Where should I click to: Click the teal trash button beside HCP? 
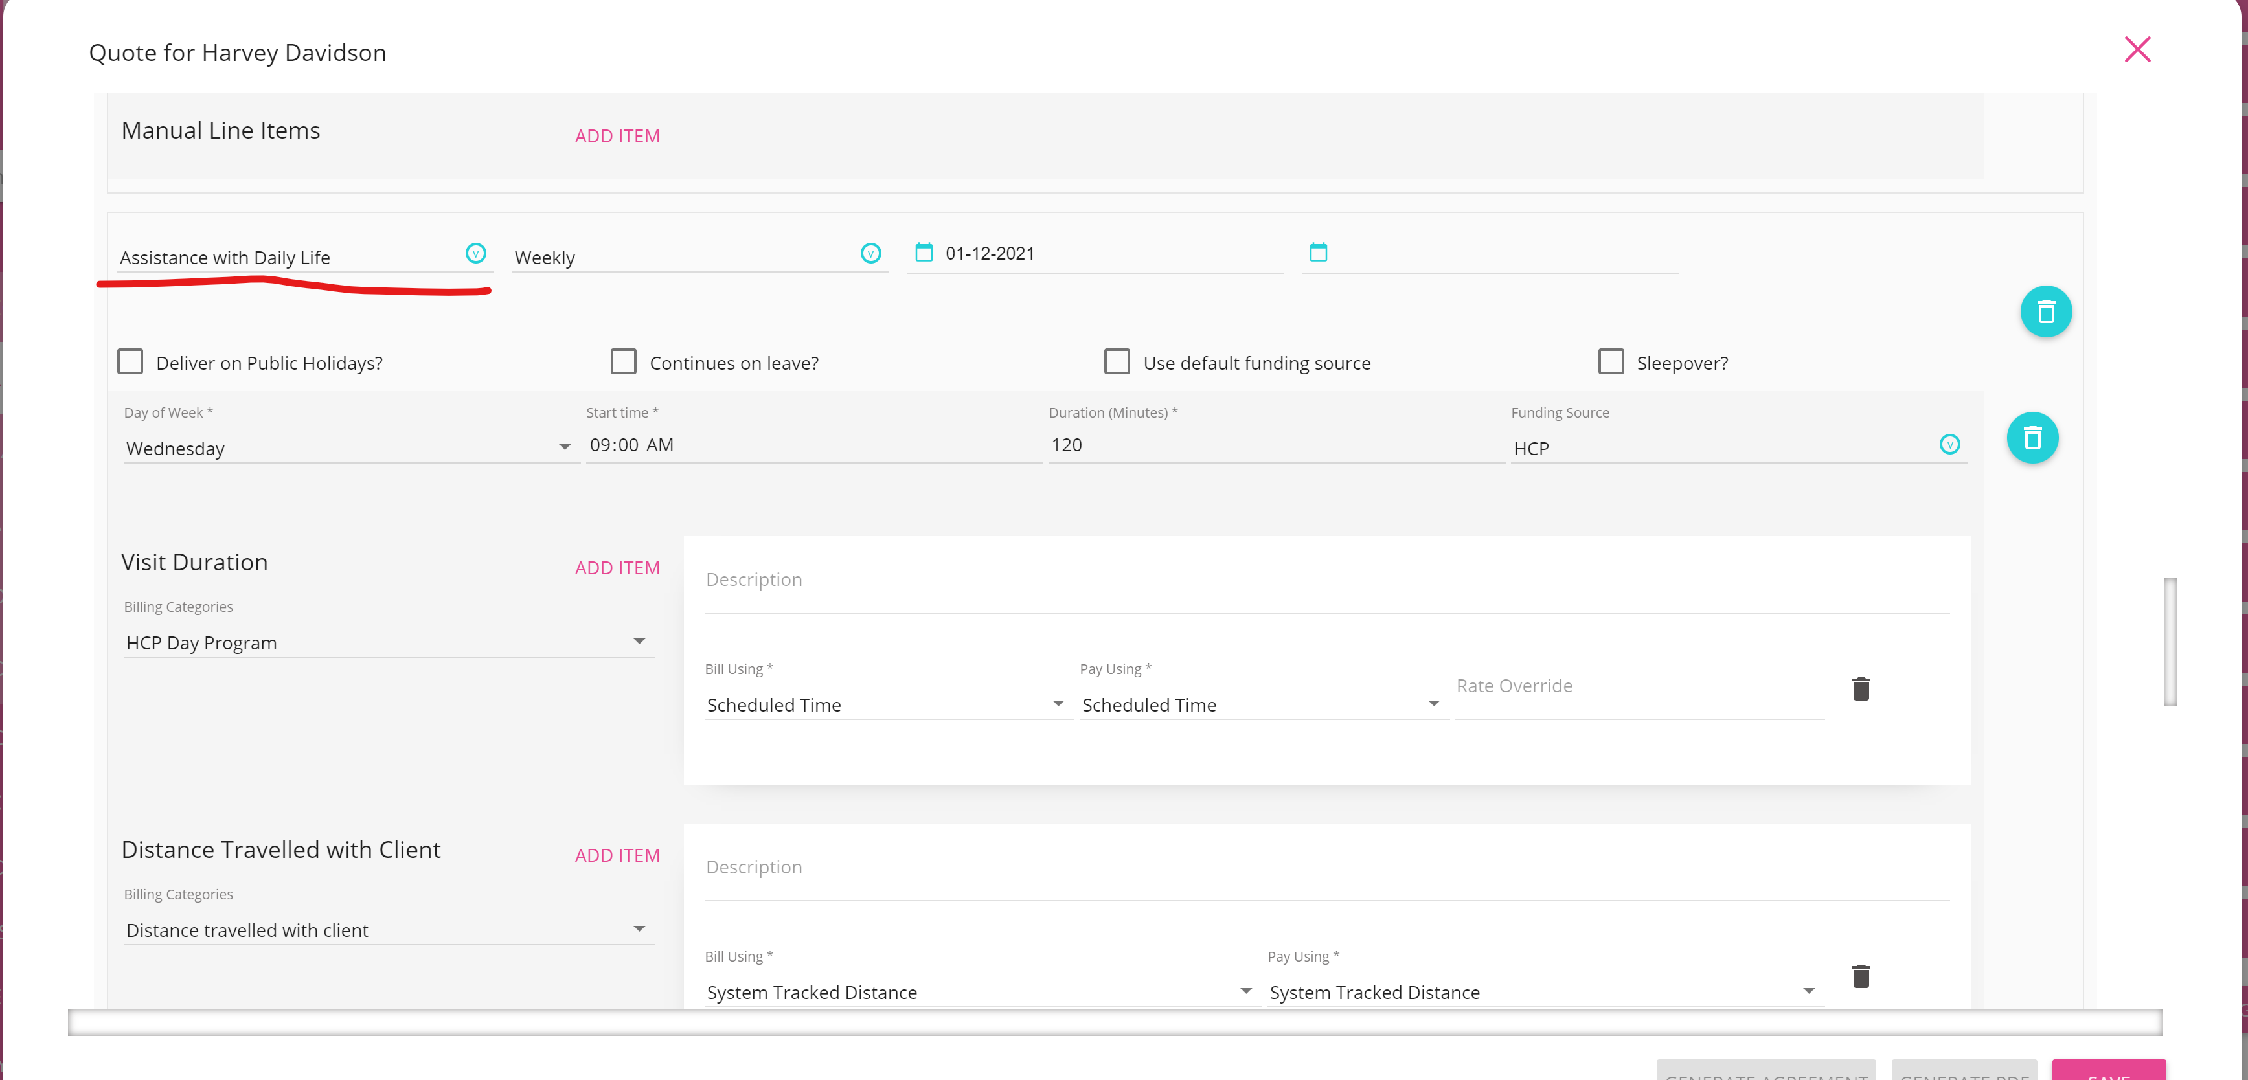2032,438
